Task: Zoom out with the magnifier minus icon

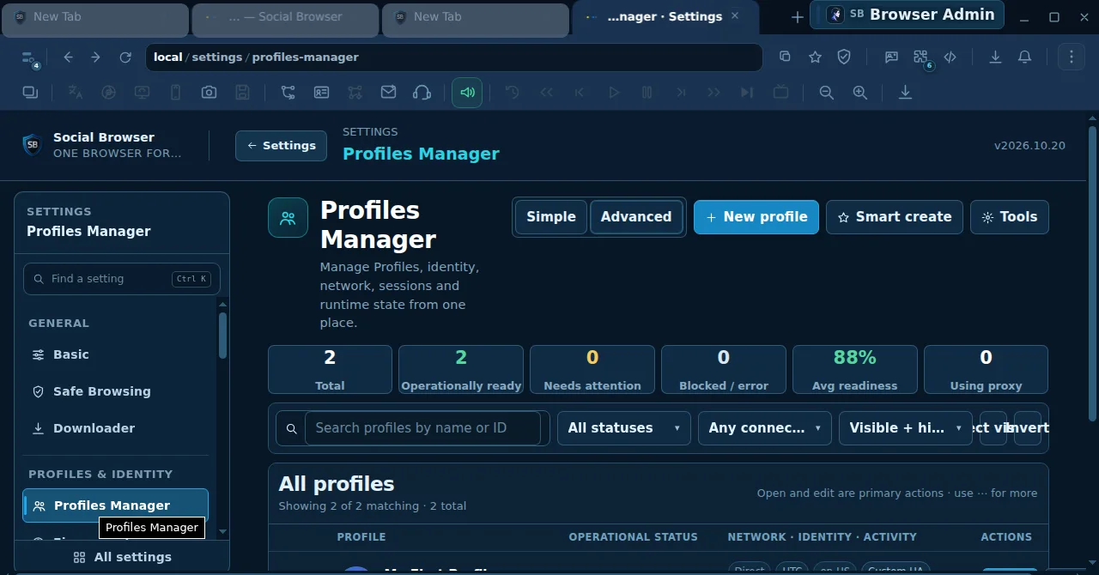Action: tap(826, 92)
